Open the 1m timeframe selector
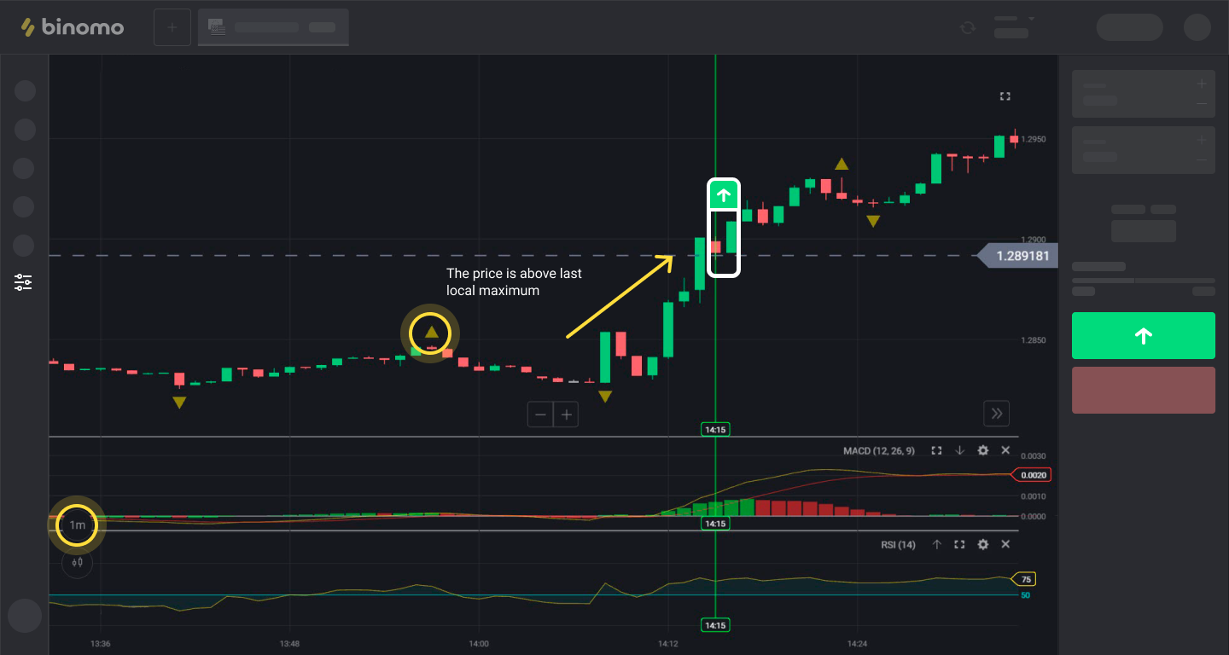 coord(77,525)
